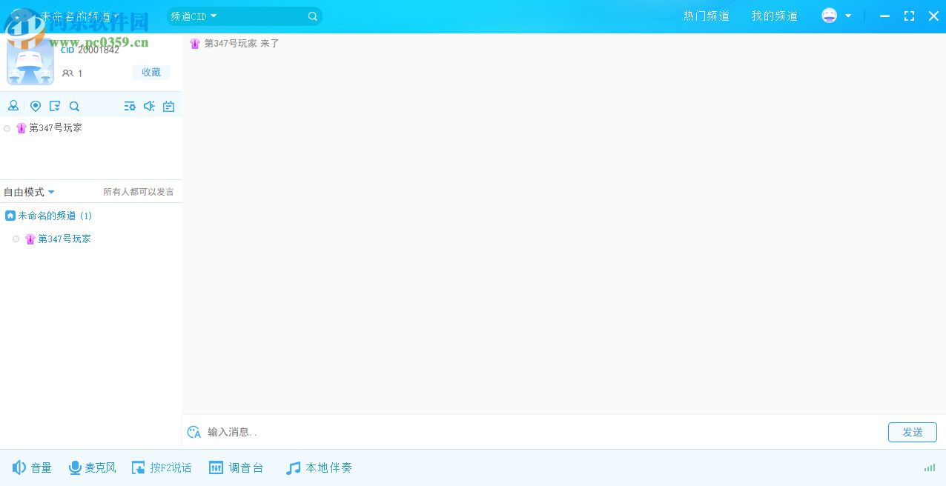The image size is (946, 486).
Task: Open member search with the magnifier icon
Action: (x=74, y=105)
